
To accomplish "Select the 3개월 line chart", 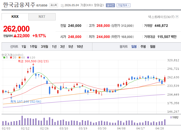I will [45, 47].
